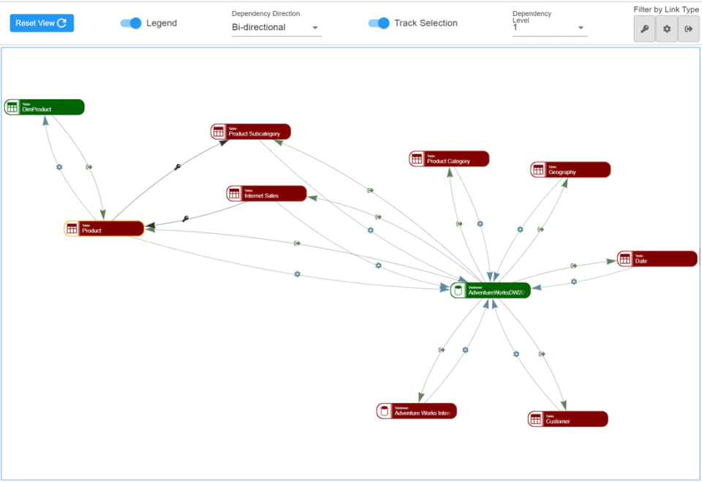Open the Dependency Direction dropdown
This screenshot has height=482, width=702.
(276, 27)
